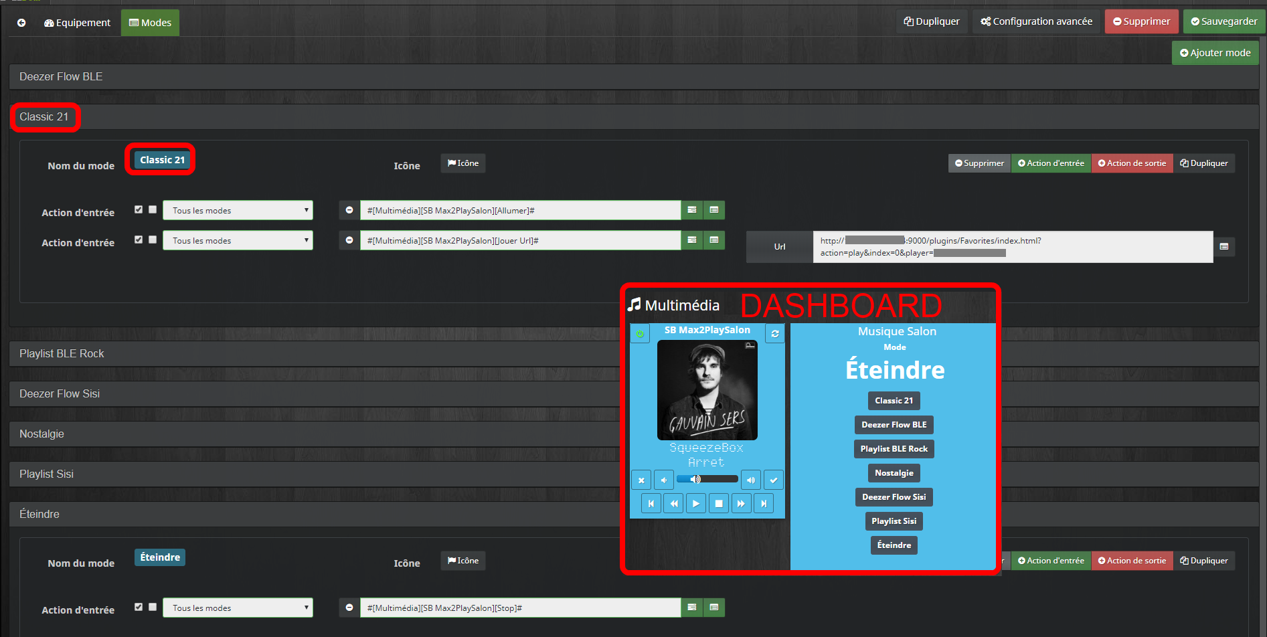Open predefined-action picker icon beside the Allumer field
The height and width of the screenshot is (637, 1267).
tap(692, 210)
